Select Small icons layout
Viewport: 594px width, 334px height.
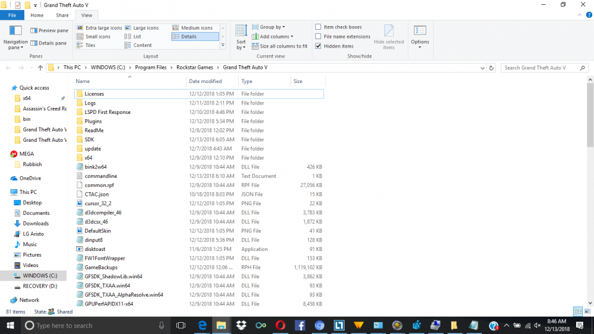(94, 36)
